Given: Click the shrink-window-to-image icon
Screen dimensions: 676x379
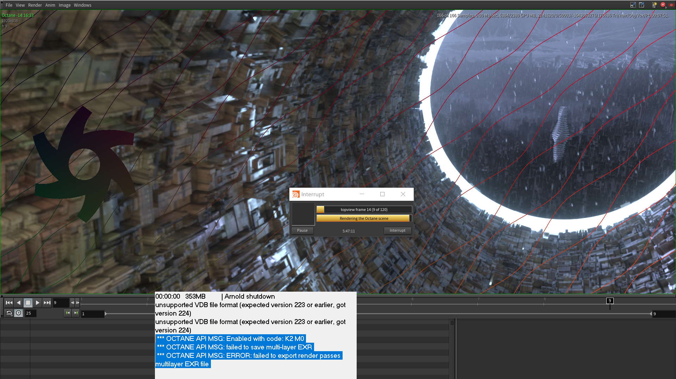Looking at the screenshot, I should coord(633,5).
